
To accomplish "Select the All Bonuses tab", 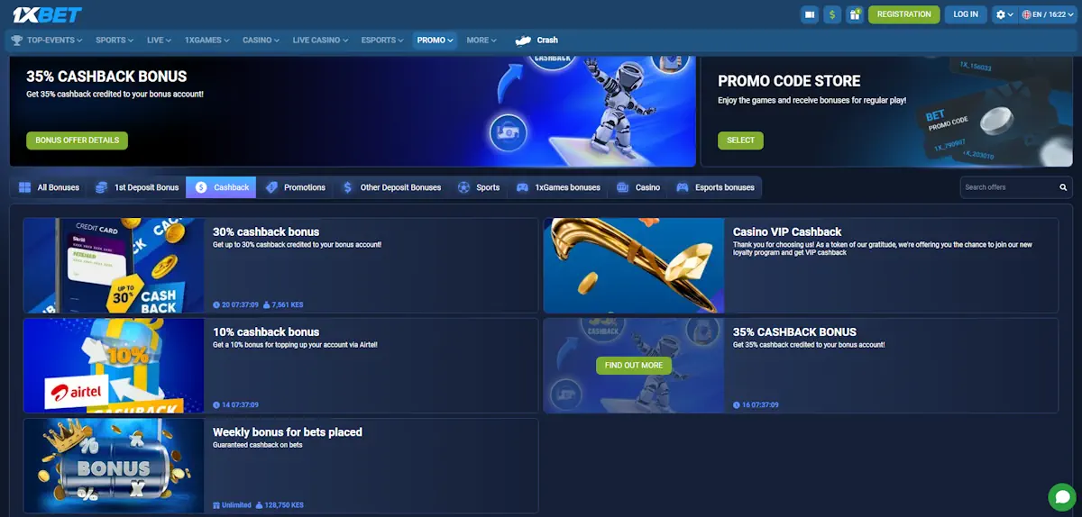I will point(50,187).
